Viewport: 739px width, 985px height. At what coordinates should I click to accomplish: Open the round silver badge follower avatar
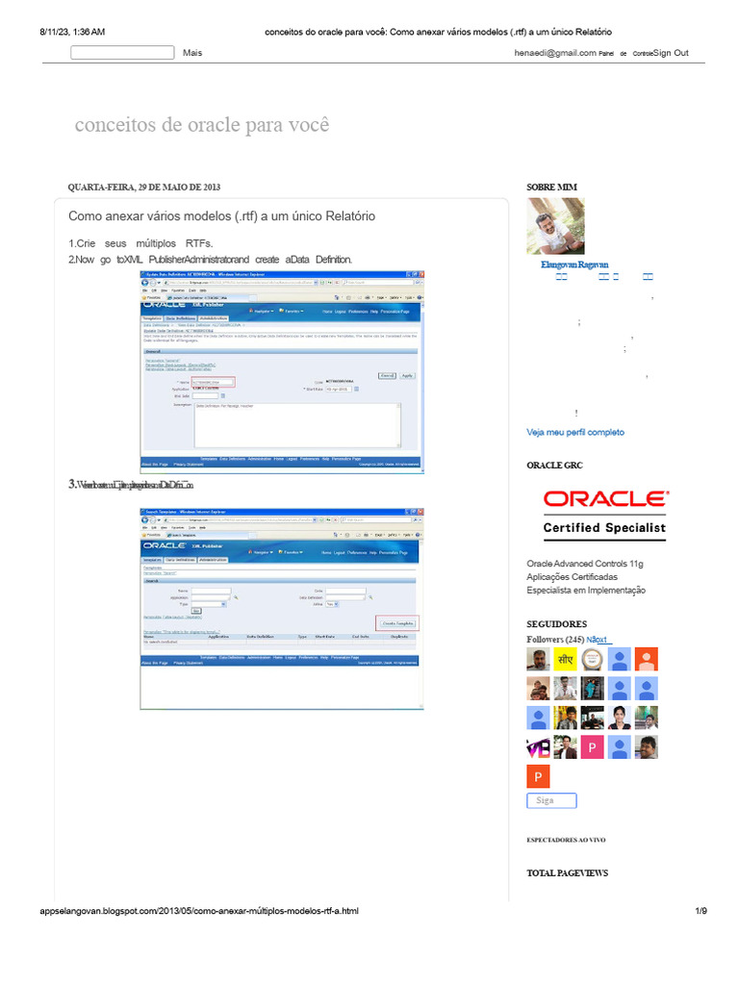point(592,660)
